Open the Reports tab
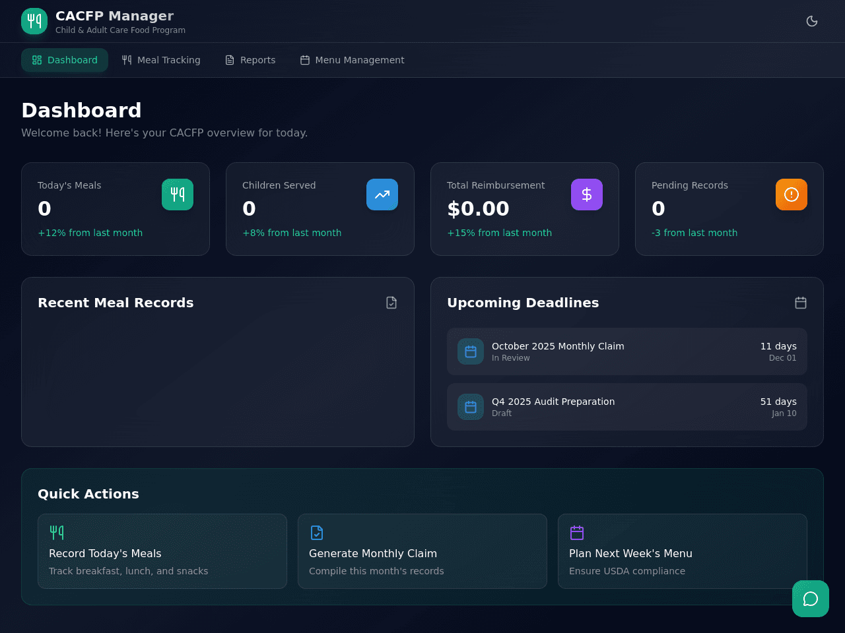This screenshot has height=633, width=845. tap(250, 60)
